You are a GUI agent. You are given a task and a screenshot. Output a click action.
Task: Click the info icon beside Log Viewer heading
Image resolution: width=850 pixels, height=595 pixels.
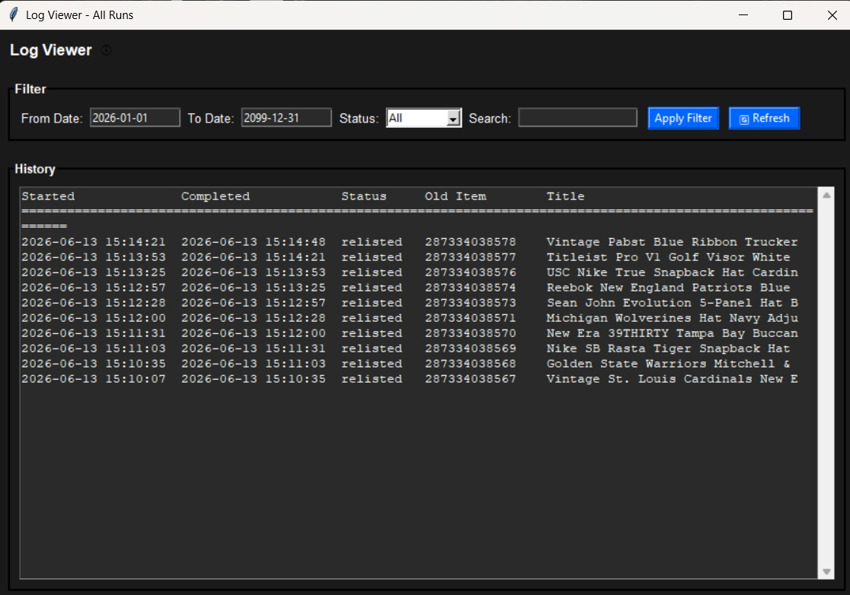[x=107, y=50]
